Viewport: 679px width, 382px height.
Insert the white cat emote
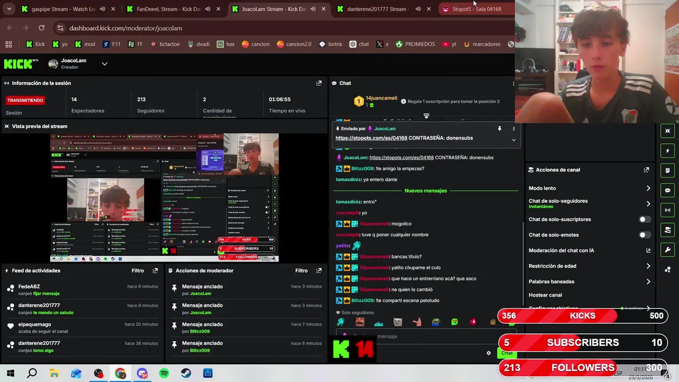click(x=397, y=322)
